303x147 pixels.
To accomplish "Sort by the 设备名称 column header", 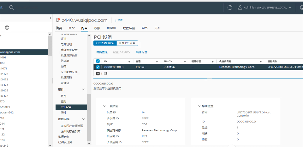I will click(272, 61).
